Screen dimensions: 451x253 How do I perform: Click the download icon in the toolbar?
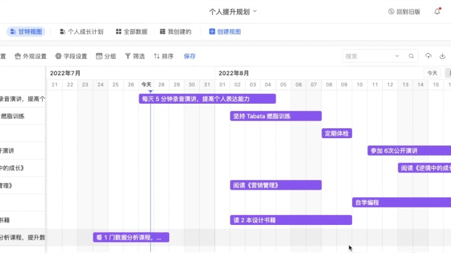tap(443, 56)
